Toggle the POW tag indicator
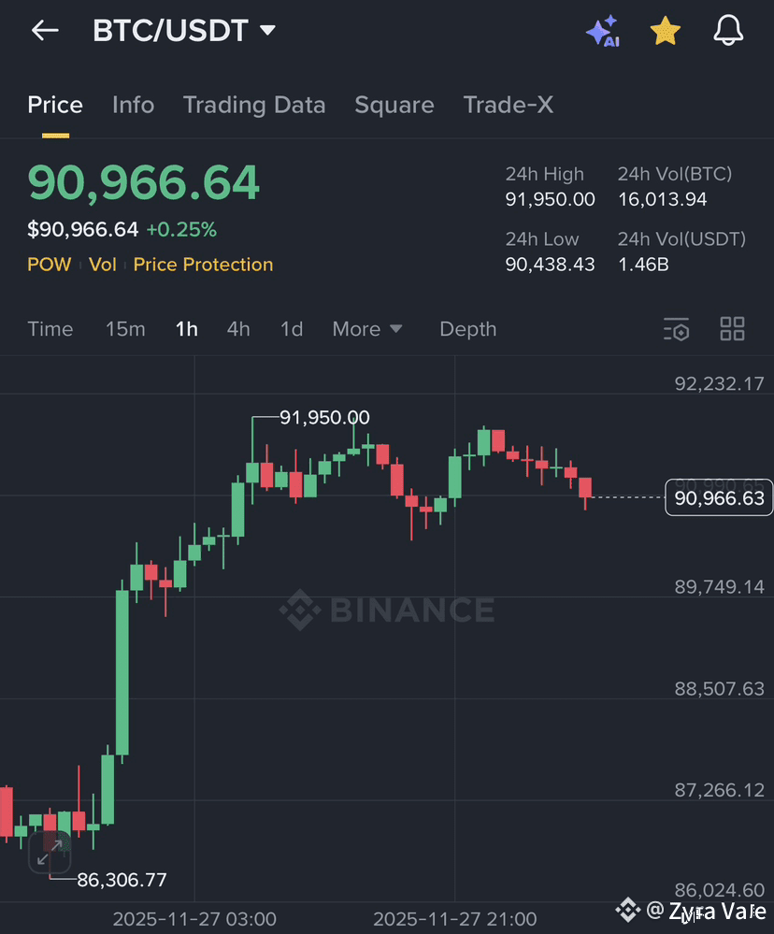Screen dimensions: 774x934 click(x=50, y=265)
